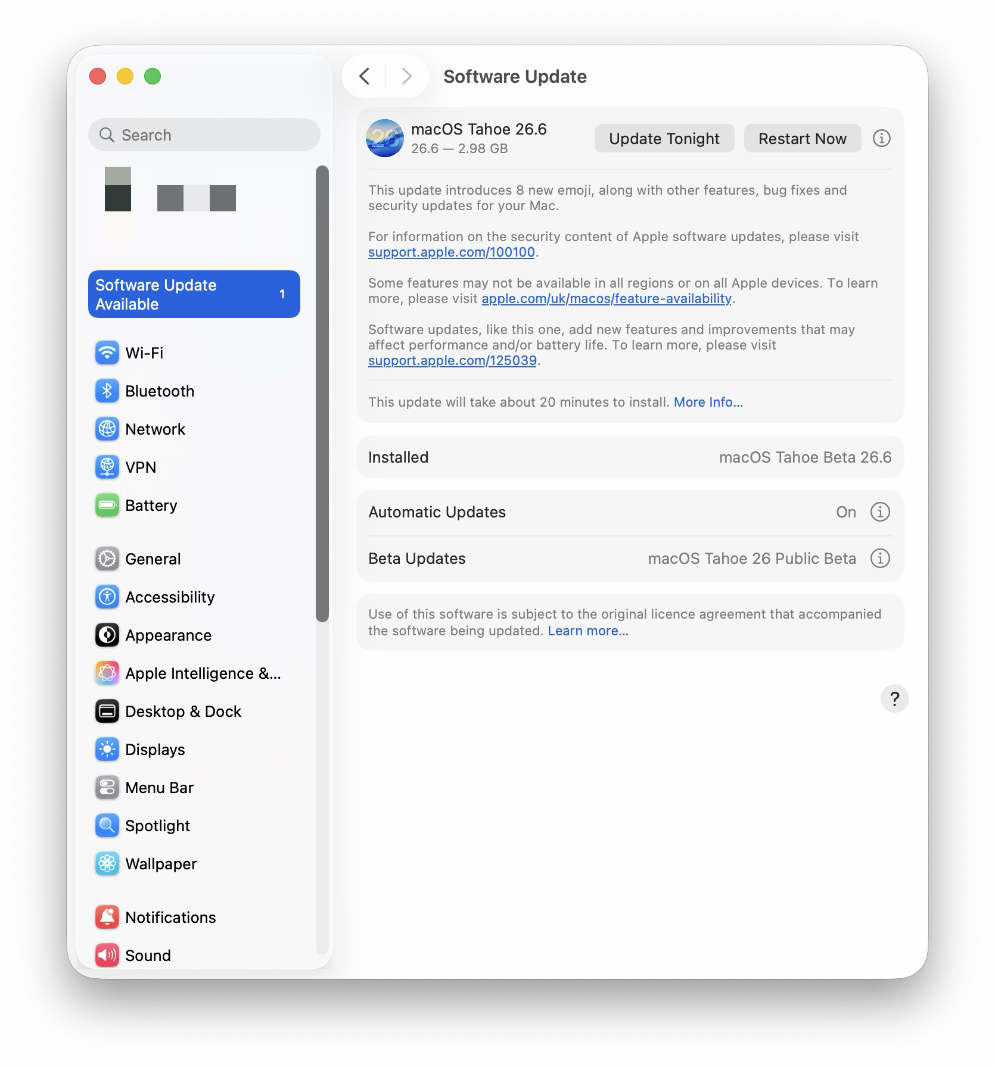Image resolution: width=995 pixels, height=1067 pixels.
Task: Open the support.apple.com/100100 link
Action: click(452, 252)
